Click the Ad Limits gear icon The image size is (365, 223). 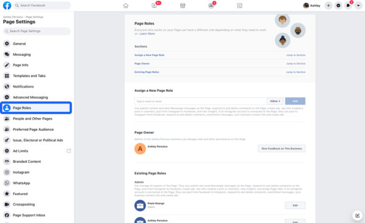pyautogui.click(x=7, y=151)
